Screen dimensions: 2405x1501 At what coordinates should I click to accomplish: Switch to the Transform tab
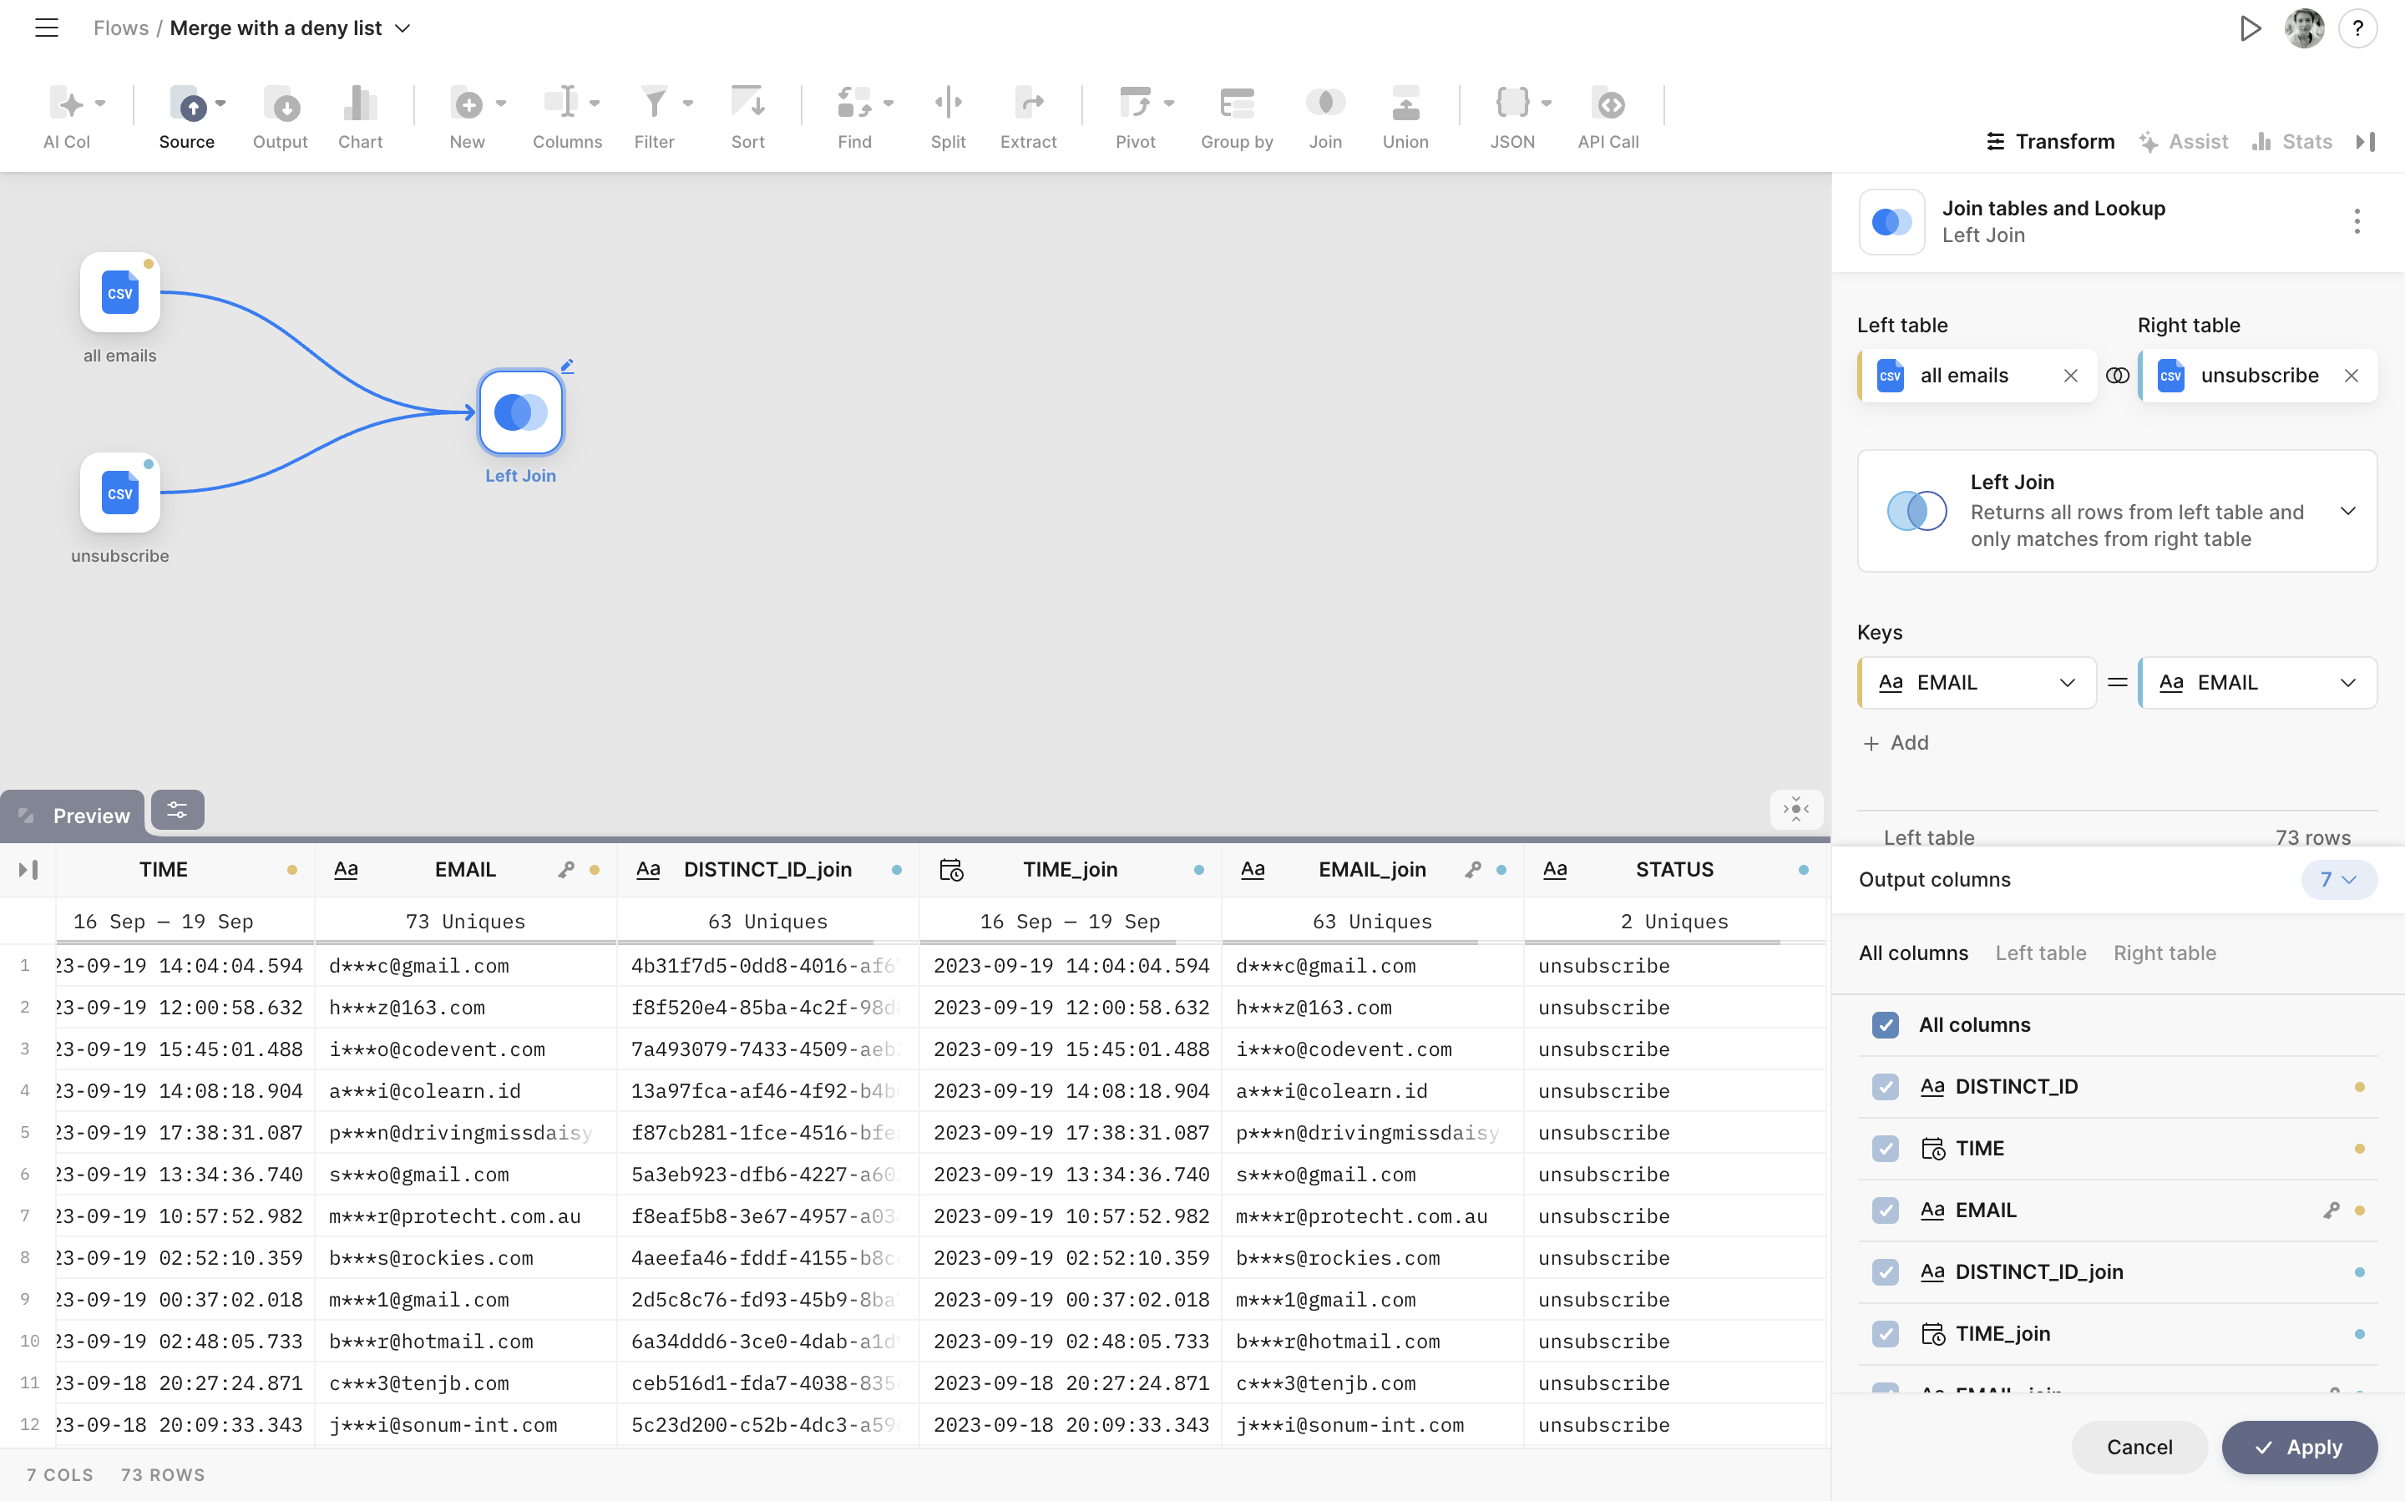coord(2049,142)
